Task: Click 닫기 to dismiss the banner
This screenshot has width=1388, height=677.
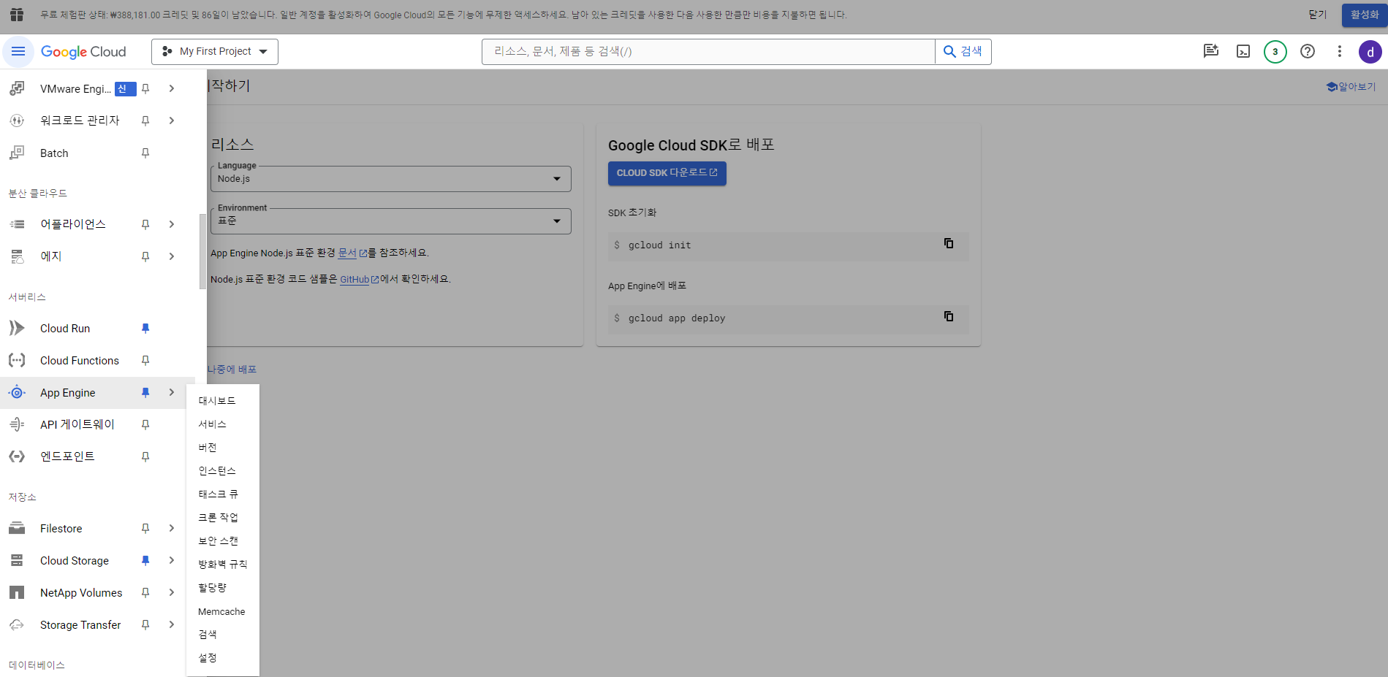Action: [x=1317, y=15]
